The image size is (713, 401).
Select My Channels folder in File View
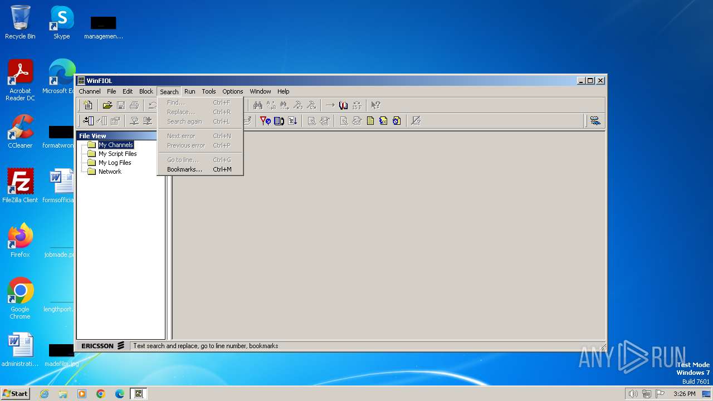116,145
